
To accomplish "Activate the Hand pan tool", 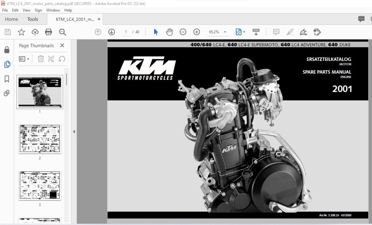I will [x=169, y=32].
